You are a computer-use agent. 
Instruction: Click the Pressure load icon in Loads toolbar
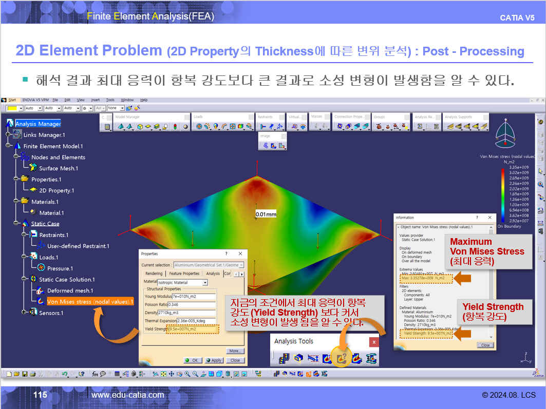point(199,126)
